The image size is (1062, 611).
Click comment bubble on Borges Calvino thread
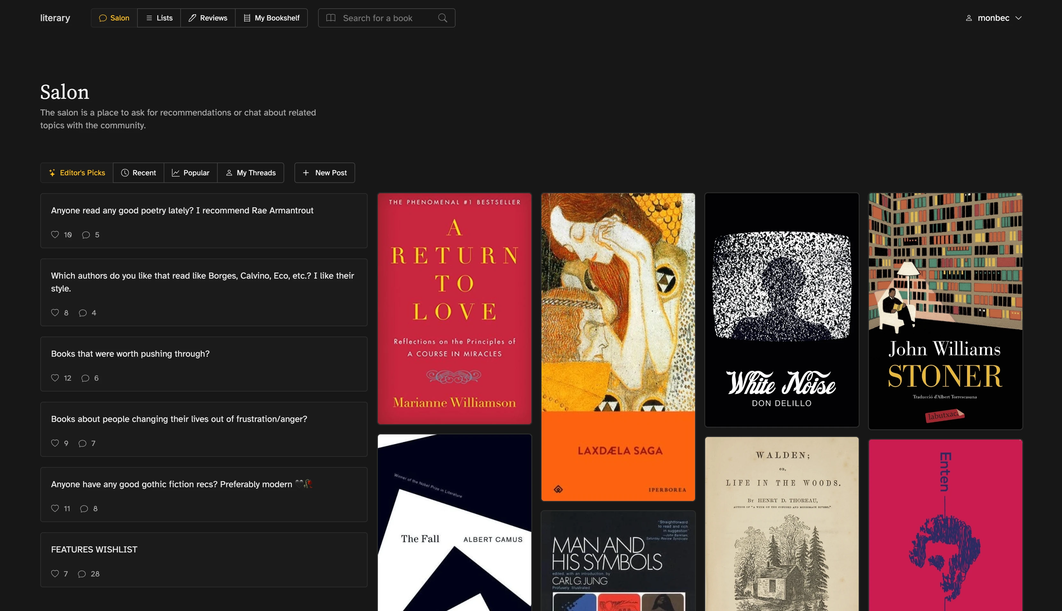(x=82, y=313)
